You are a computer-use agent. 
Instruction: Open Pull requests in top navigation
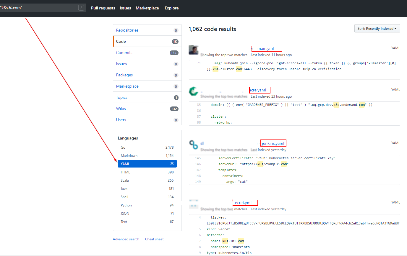[x=103, y=8]
